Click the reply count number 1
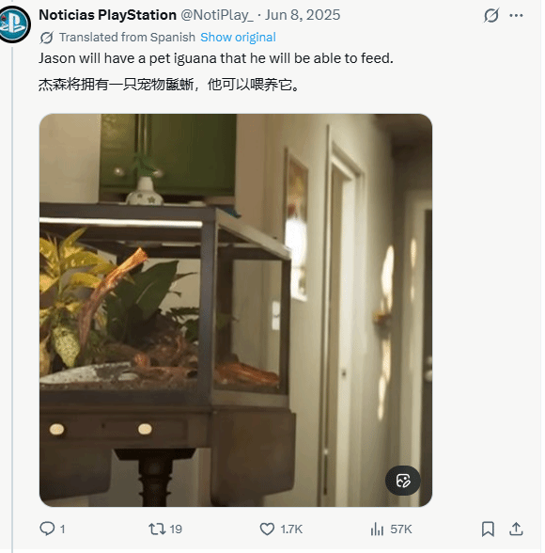 (62, 529)
